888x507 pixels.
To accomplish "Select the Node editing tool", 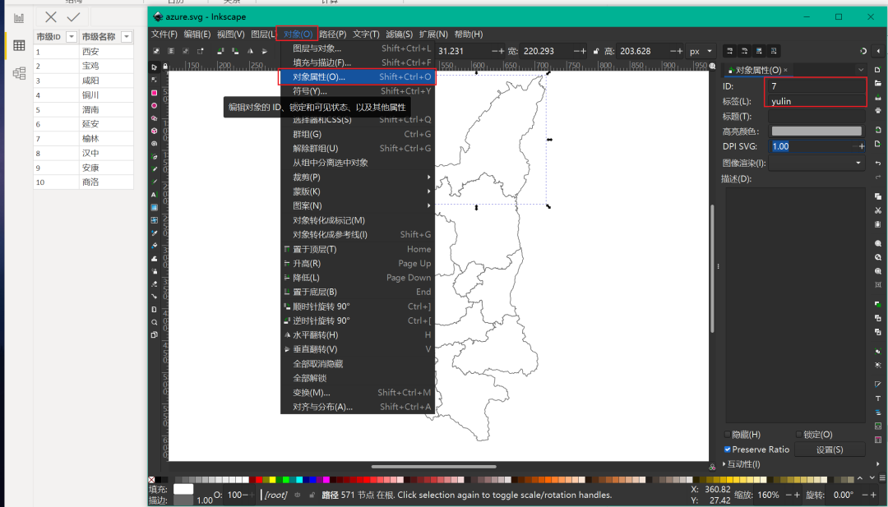I will point(154,80).
